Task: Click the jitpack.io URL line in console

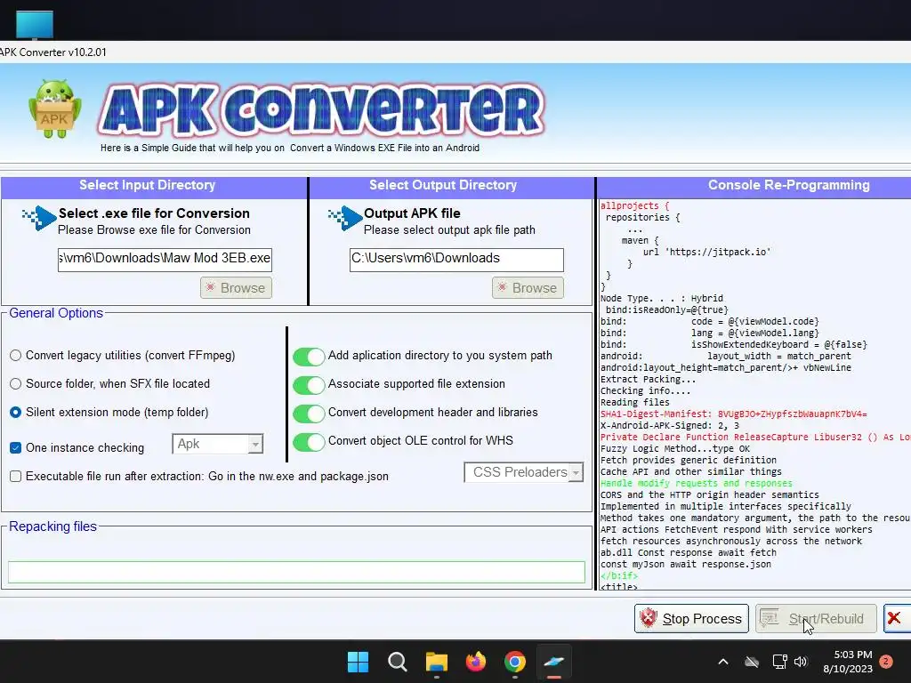Action: (706, 252)
